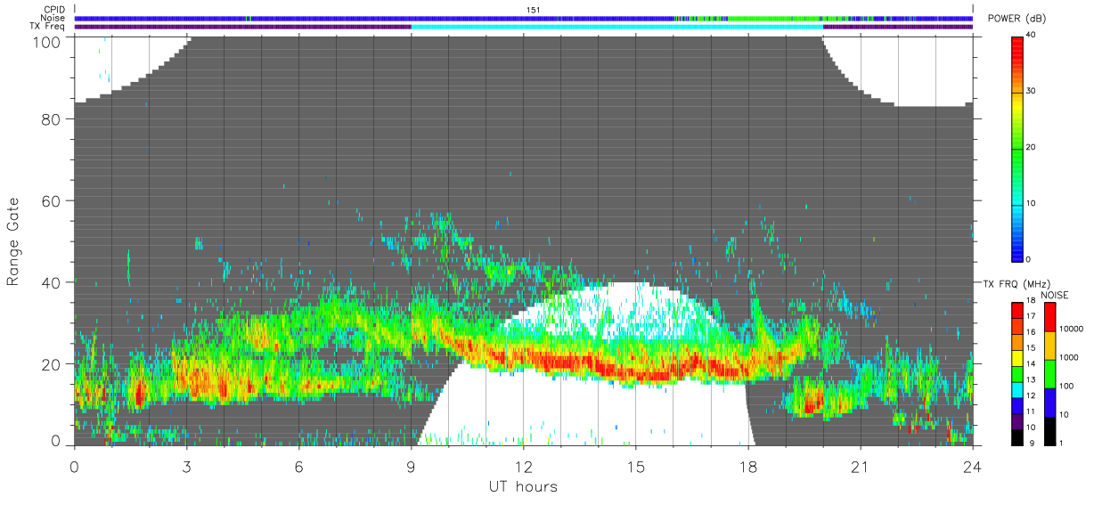
Task: Click the Range Gate tick label '80'
Action: click(52, 119)
